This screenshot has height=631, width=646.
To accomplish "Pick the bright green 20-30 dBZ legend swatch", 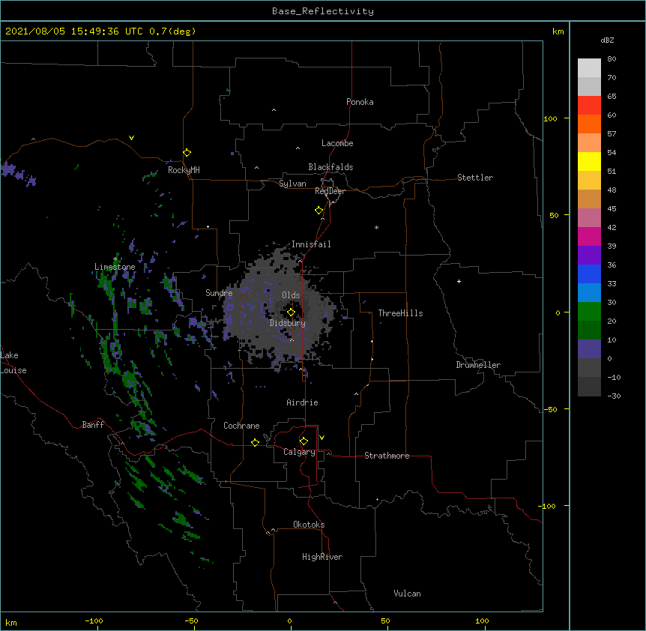I will [x=589, y=312].
